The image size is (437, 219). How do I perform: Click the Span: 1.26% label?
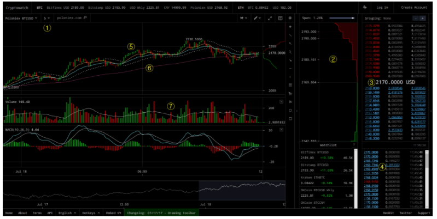click(x=312, y=18)
